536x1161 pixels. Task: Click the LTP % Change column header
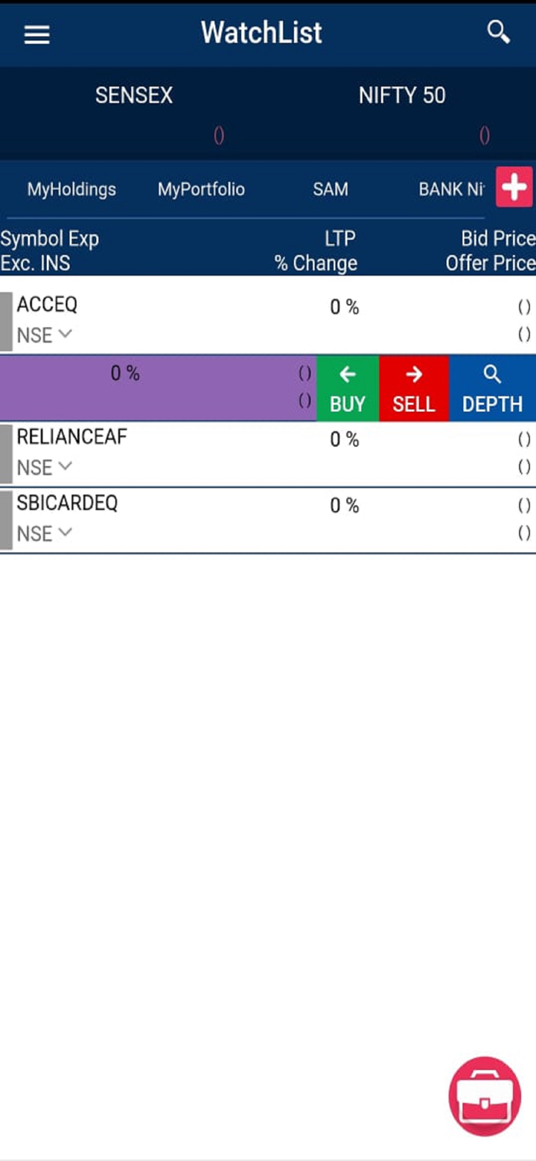point(316,251)
